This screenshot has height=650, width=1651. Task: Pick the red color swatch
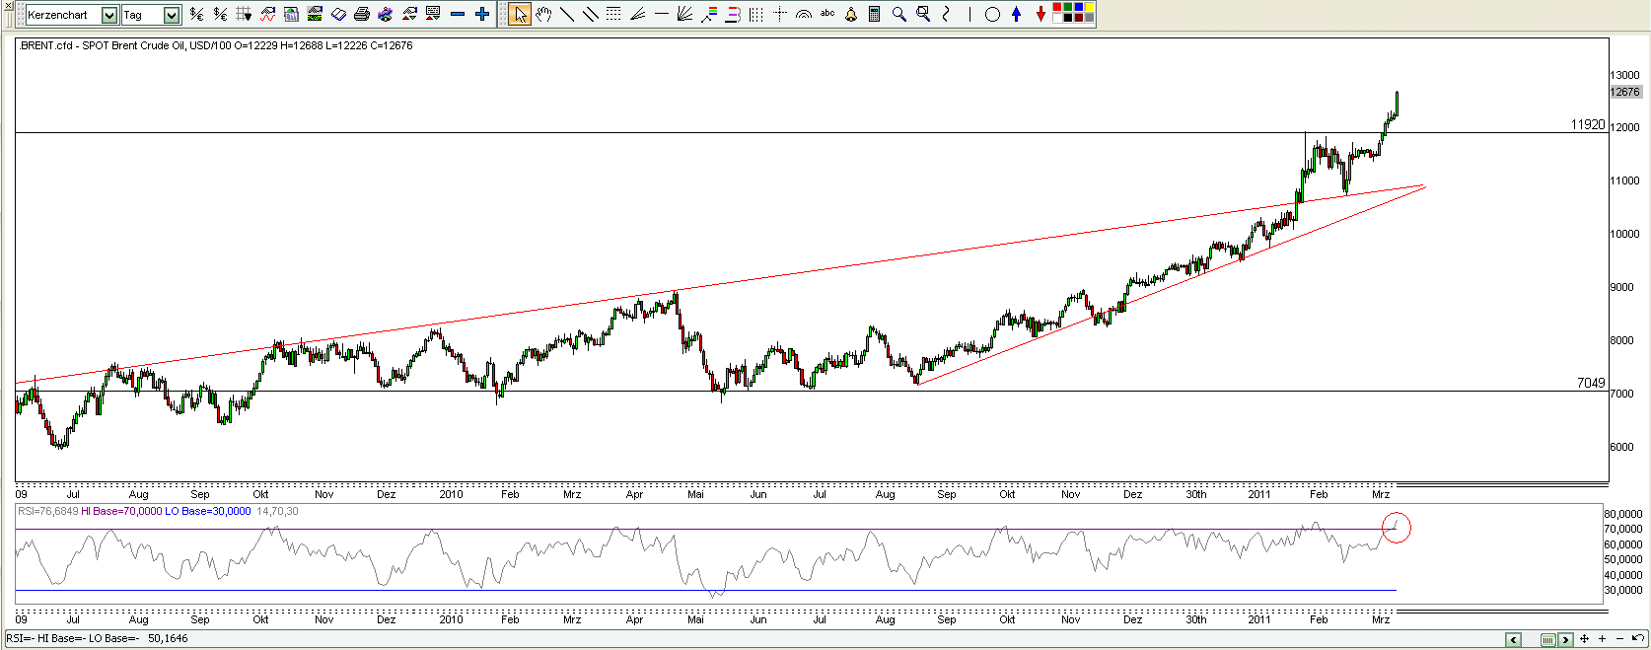[1056, 7]
